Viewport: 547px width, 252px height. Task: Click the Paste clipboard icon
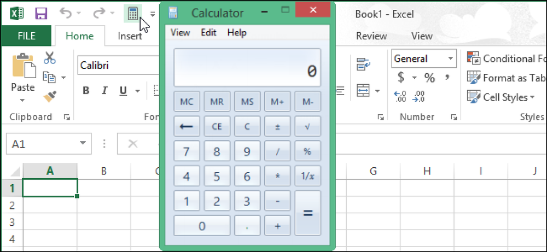pos(24,66)
